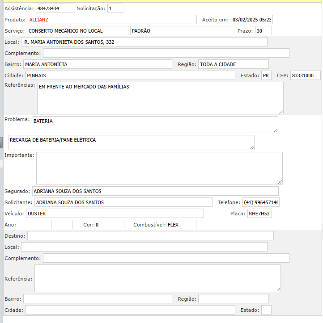Click the Local field with R. MARIA ANTONIETA address
Viewport: 323px width, 323px height.
click(144, 42)
